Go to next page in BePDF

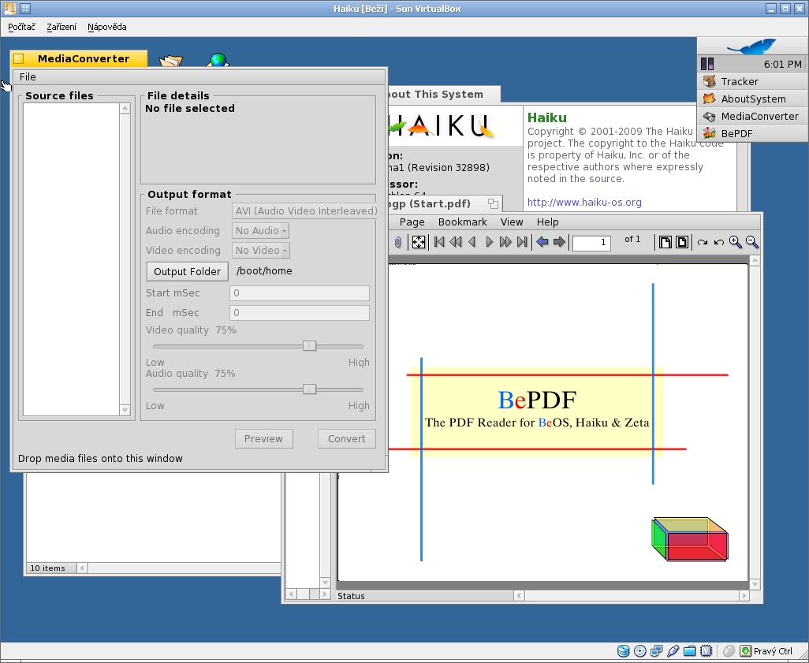click(489, 242)
